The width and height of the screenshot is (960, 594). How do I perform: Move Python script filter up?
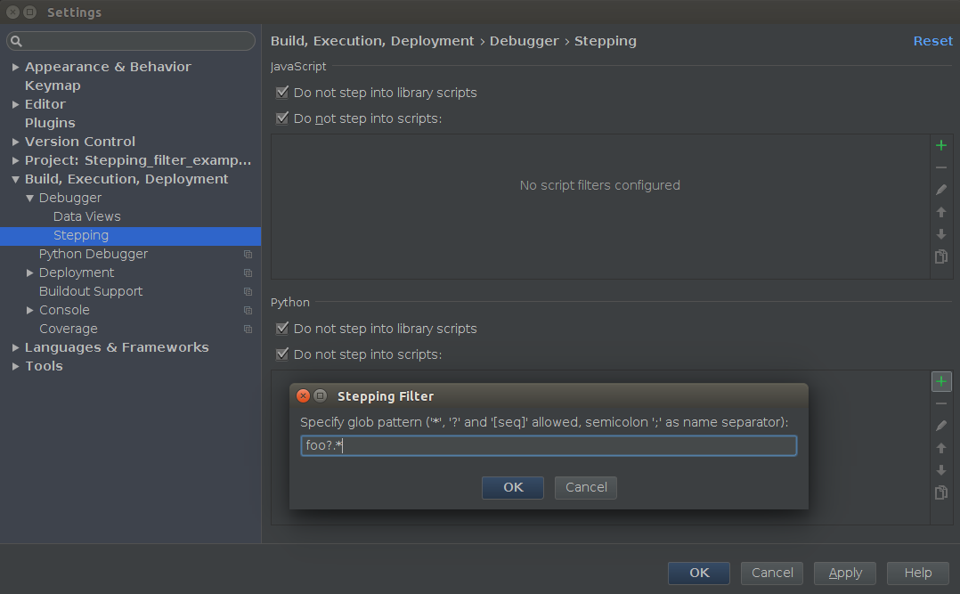click(x=941, y=448)
